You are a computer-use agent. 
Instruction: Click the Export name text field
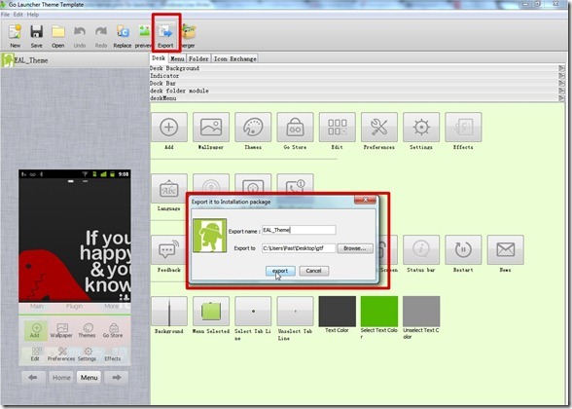click(x=299, y=230)
